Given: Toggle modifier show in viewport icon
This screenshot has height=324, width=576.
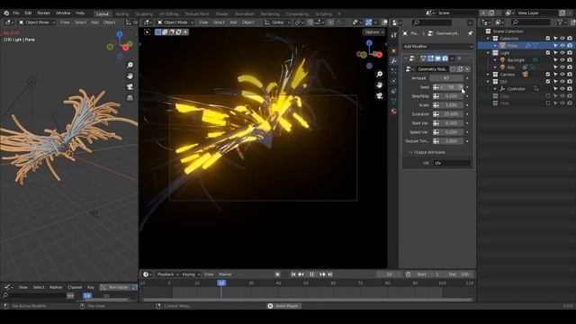Looking at the screenshot, I should (x=438, y=58).
